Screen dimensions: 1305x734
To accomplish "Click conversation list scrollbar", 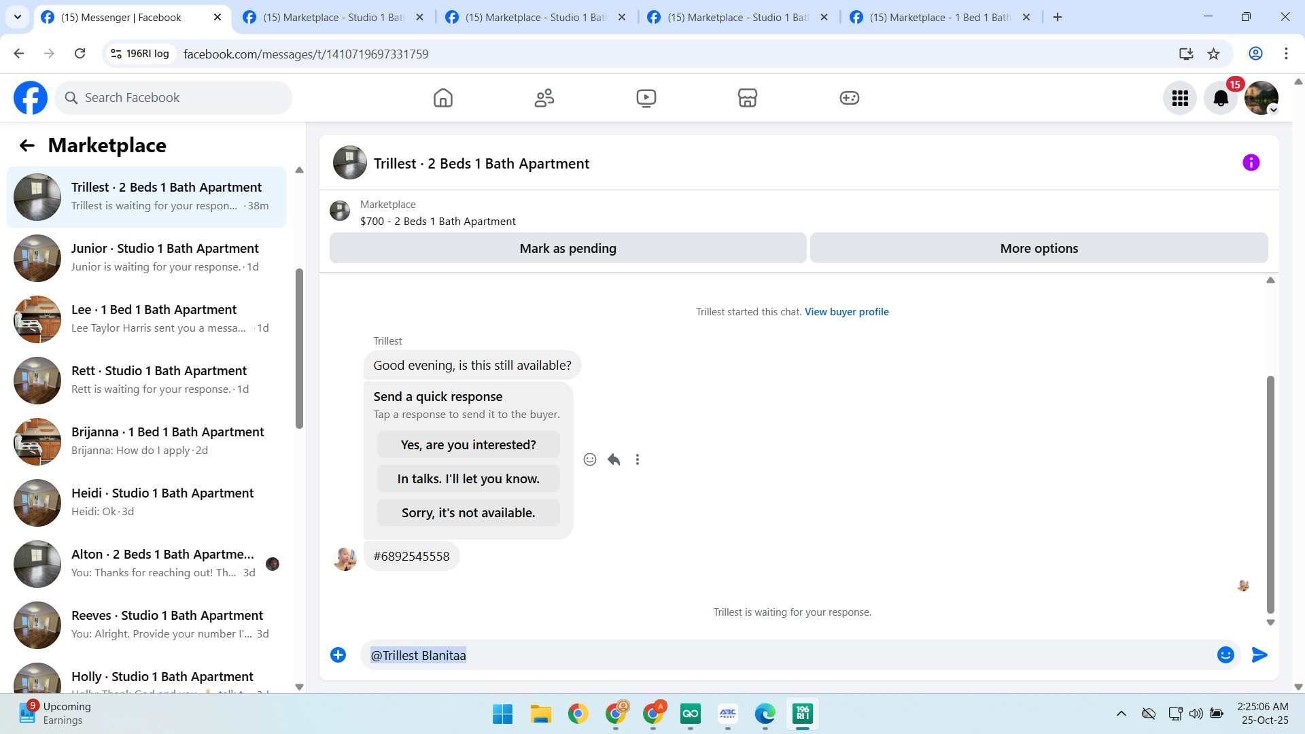I will pos(299,349).
